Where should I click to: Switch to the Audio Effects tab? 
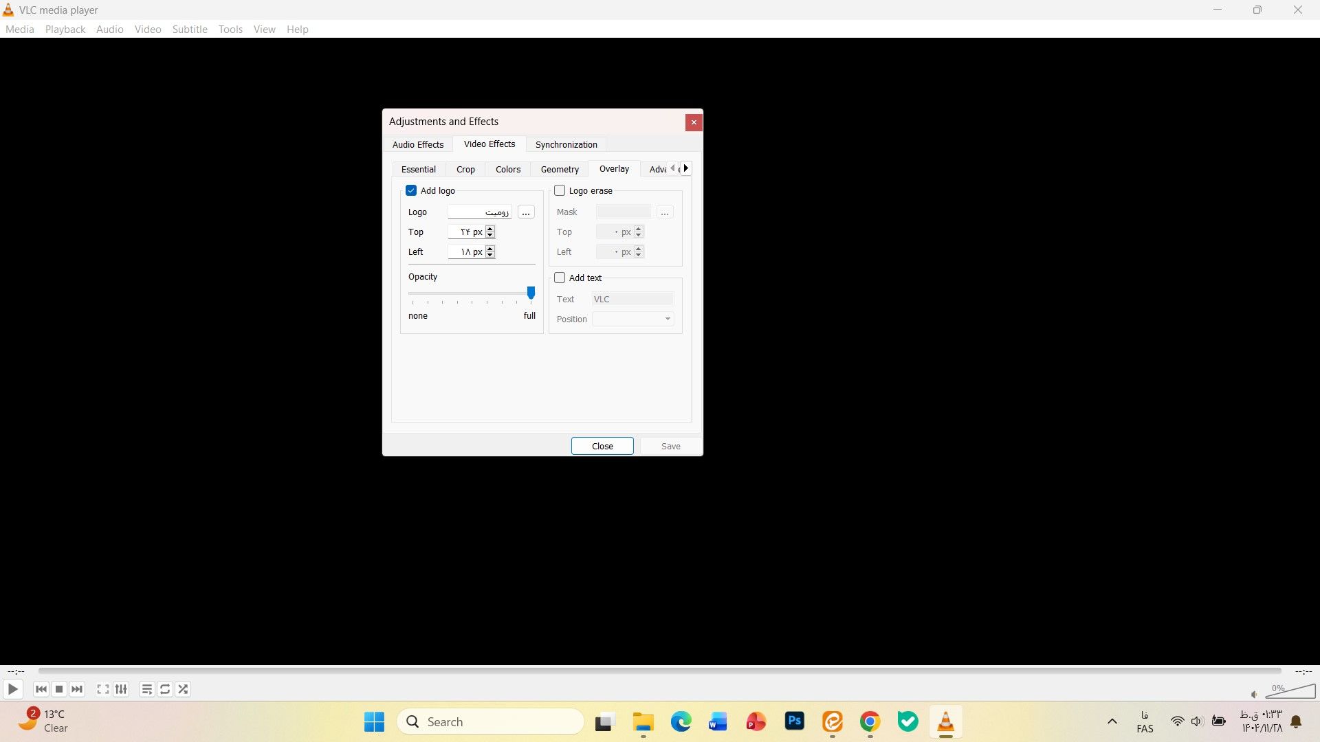click(x=418, y=144)
